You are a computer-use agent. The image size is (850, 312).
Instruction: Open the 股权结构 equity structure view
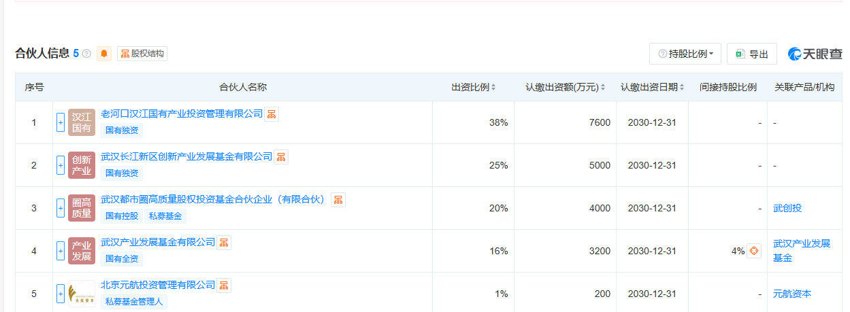click(x=142, y=54)
